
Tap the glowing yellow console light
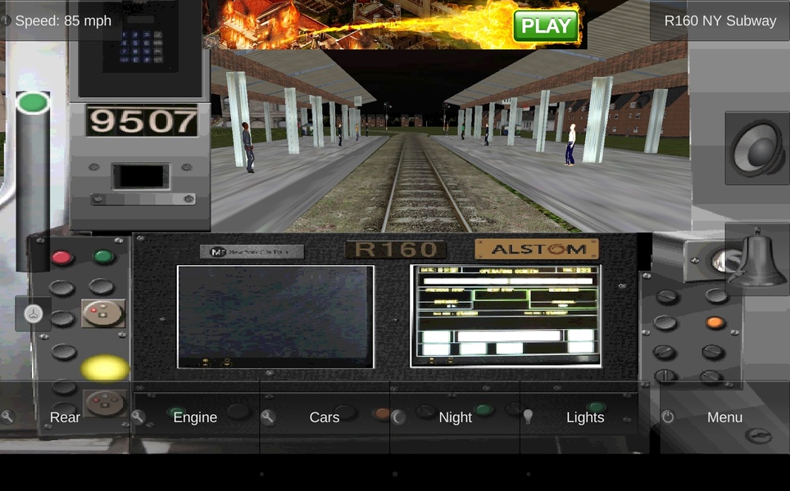(x=105, y=368)
